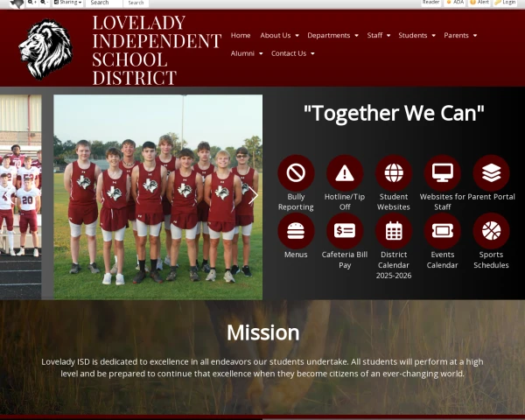525x420 pixels.
Task: Click the Search button in the toolbar
Action: [x=136, y=3]
